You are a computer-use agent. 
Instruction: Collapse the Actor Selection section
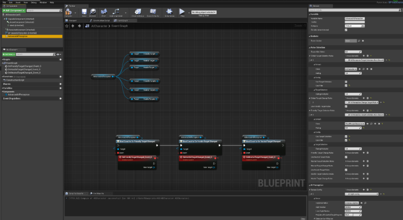[x=311, y=47]
